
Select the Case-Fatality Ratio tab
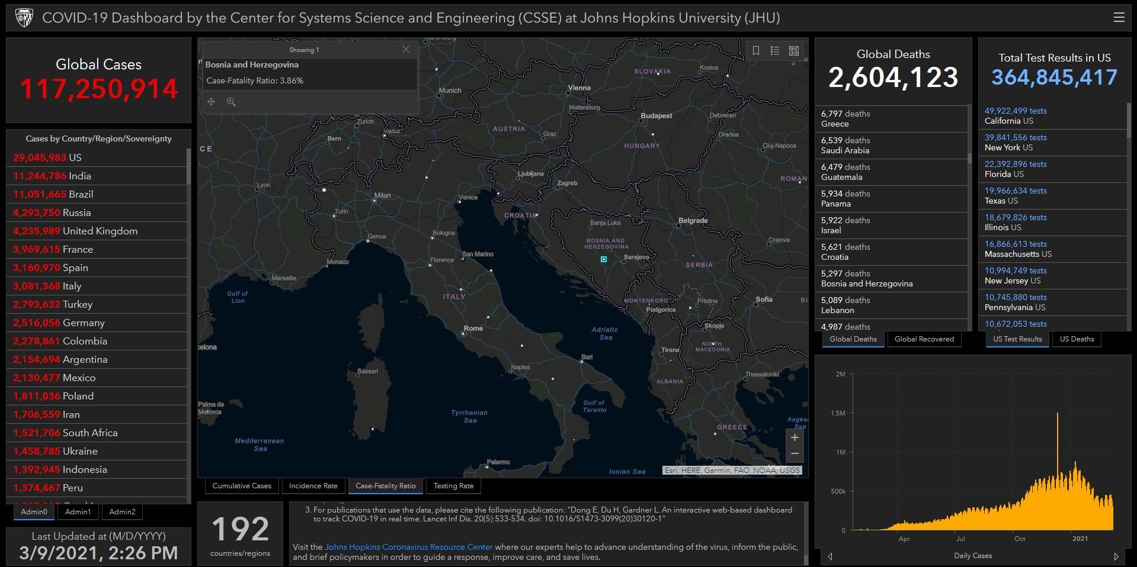click(386, 486)
